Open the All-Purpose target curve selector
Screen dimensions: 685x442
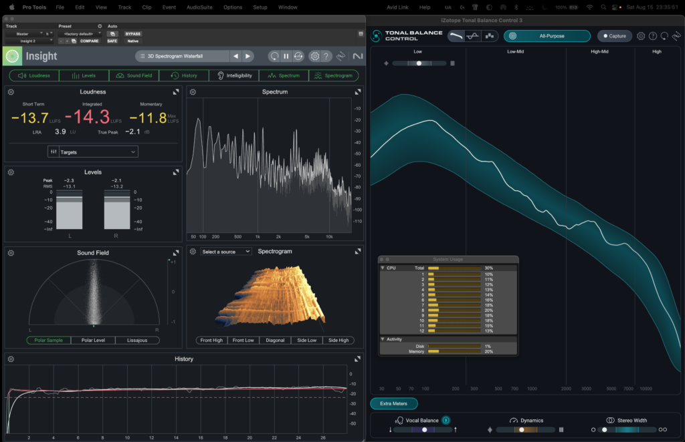[x=547, y=36]
